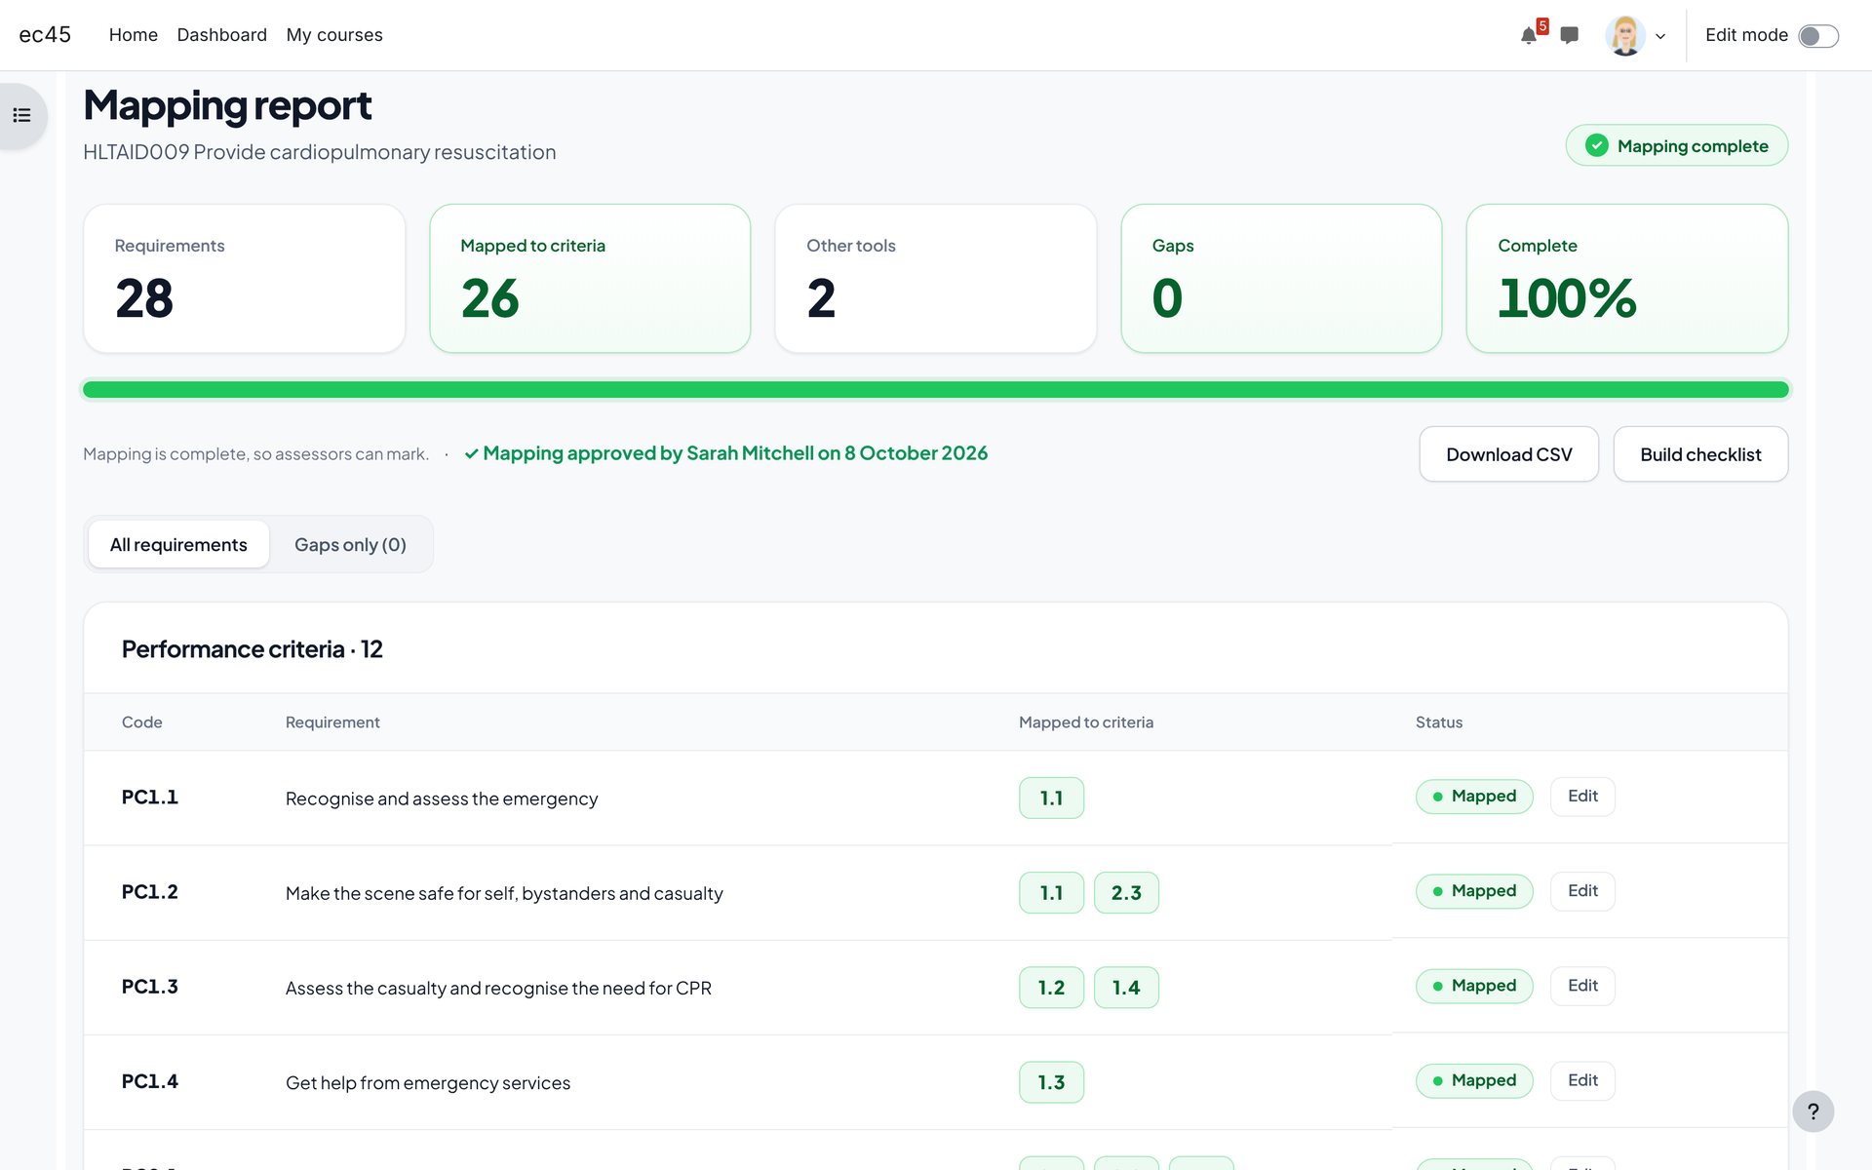Click Build checklist button
The image size is (1872, 1170).
tap(1699, 454)
